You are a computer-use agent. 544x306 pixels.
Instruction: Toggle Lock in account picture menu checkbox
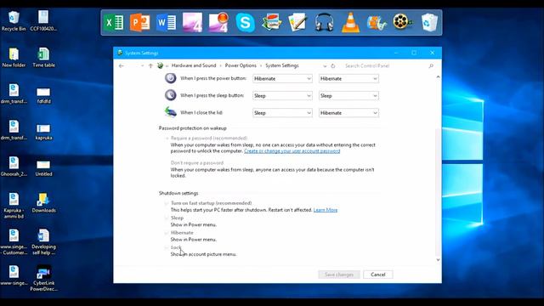coord(167,247)
